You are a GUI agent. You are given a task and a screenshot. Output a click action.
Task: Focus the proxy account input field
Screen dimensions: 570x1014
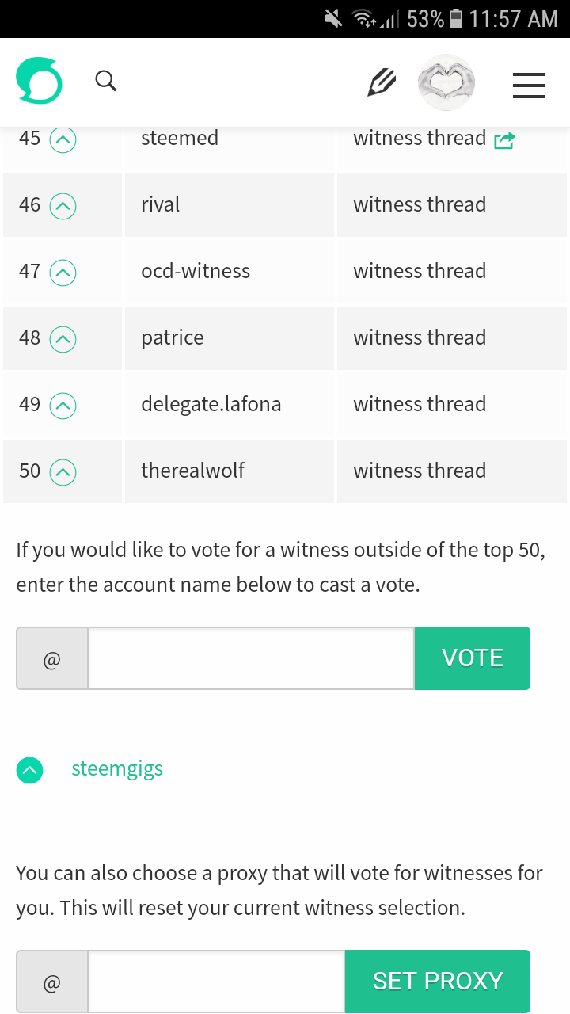[216, 982]
